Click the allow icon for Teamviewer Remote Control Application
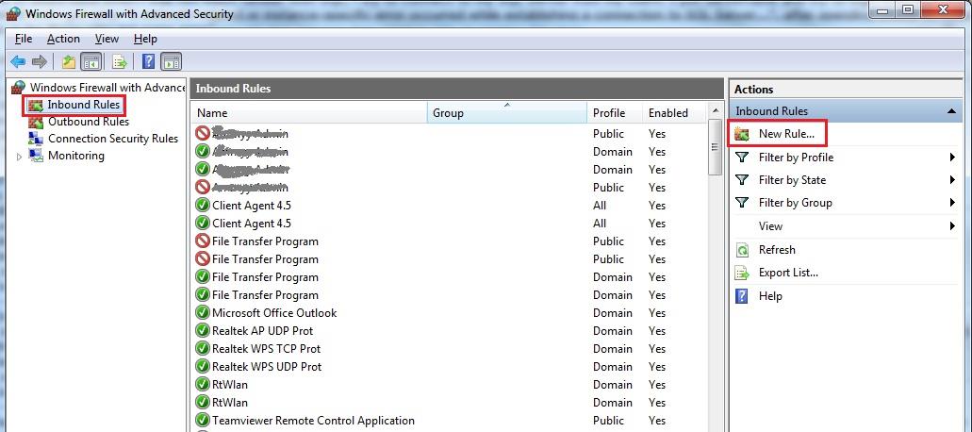Image resolution: width=972 pixels, height=432 pixels. pyautogui.click(x=202, y=421)
